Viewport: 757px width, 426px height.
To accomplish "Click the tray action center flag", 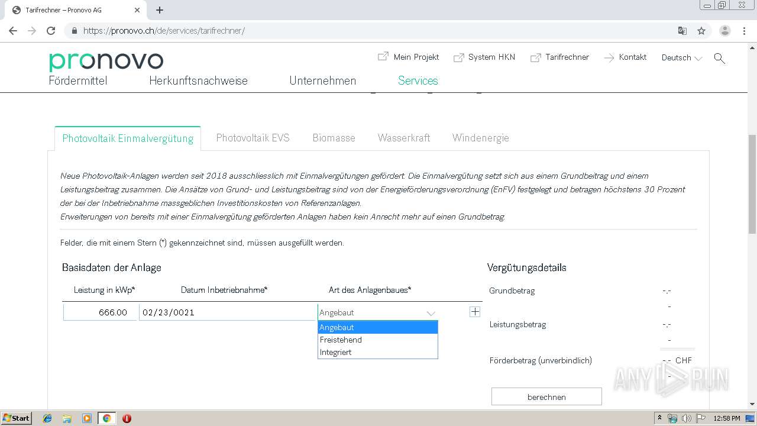I will coord(701,418).
